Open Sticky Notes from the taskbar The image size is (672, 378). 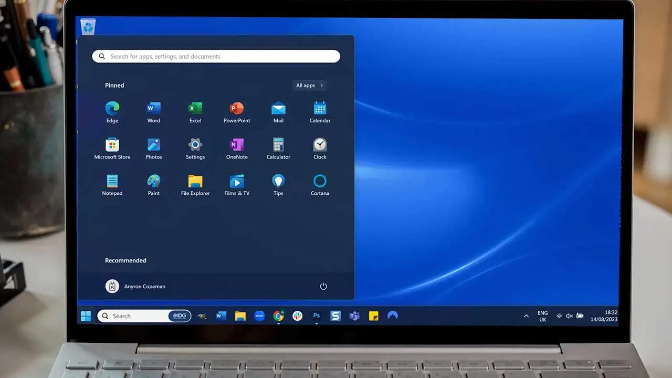pyautogui.click(x=374, y=316)
